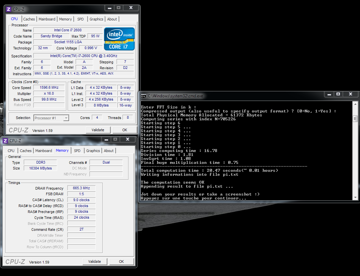Click the CPU tab in top CPU-Z window

(x=15, y=19)
